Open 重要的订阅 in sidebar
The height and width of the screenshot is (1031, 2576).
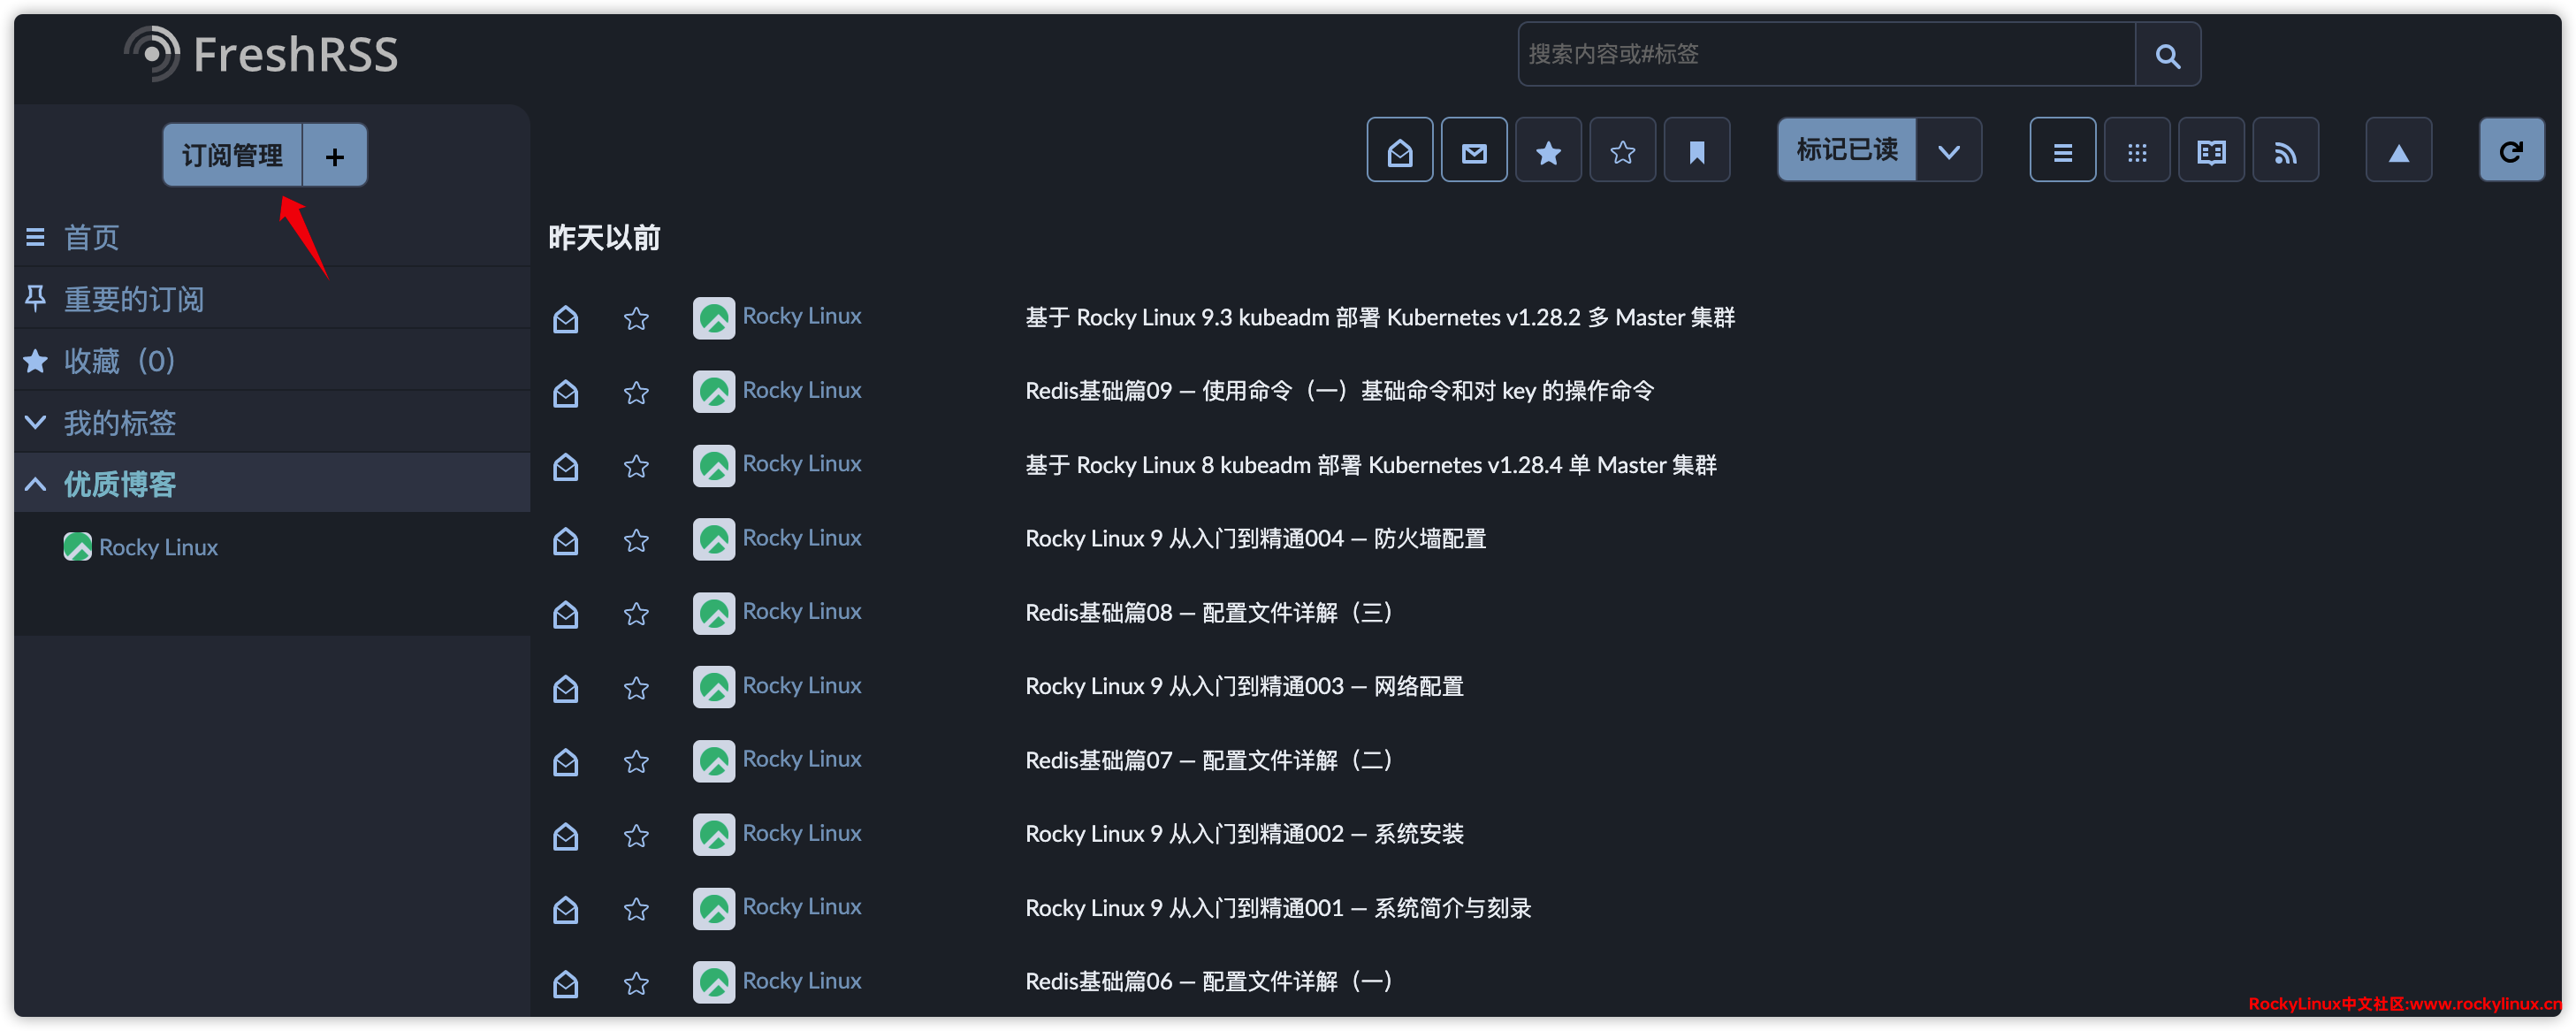click(x=133, y=299)
